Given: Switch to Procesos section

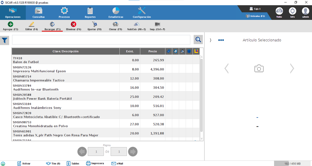Looking at the screenshot, I should 64,13.
